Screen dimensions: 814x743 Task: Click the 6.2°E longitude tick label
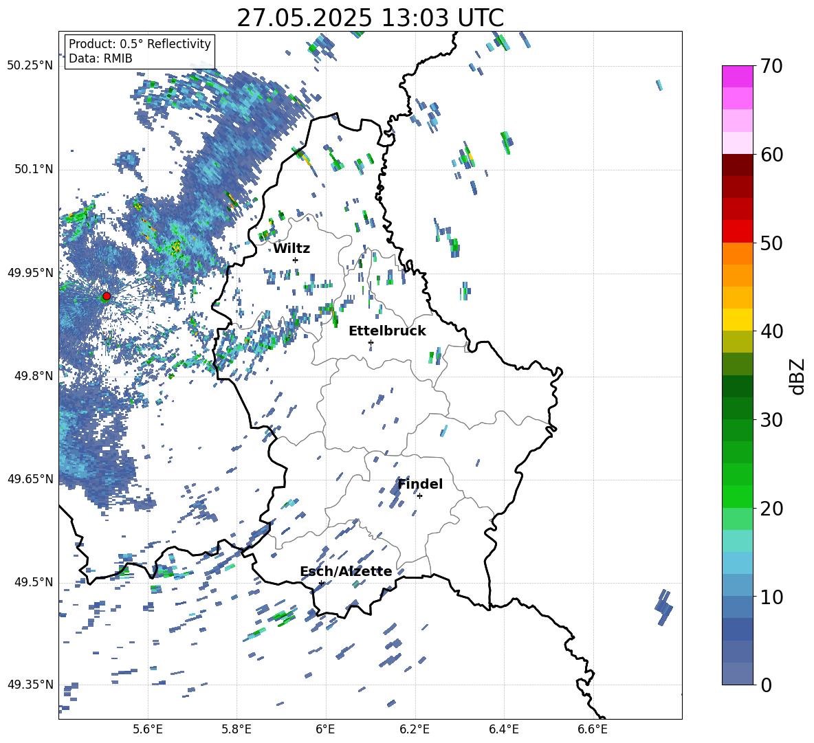pyautogui.click(x=415, y=729)
